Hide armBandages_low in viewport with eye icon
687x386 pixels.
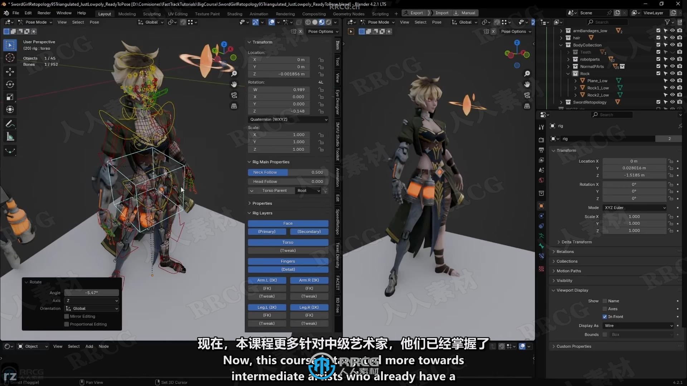672,31
